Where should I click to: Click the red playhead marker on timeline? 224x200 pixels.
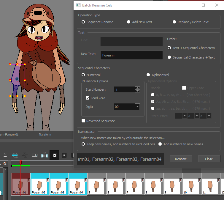(20, 163)
